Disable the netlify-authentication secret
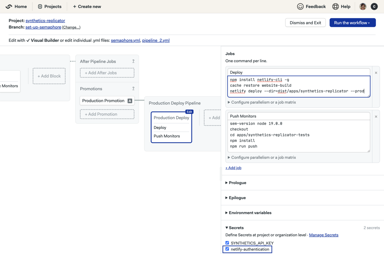384x254 pixels. [227, 249]
